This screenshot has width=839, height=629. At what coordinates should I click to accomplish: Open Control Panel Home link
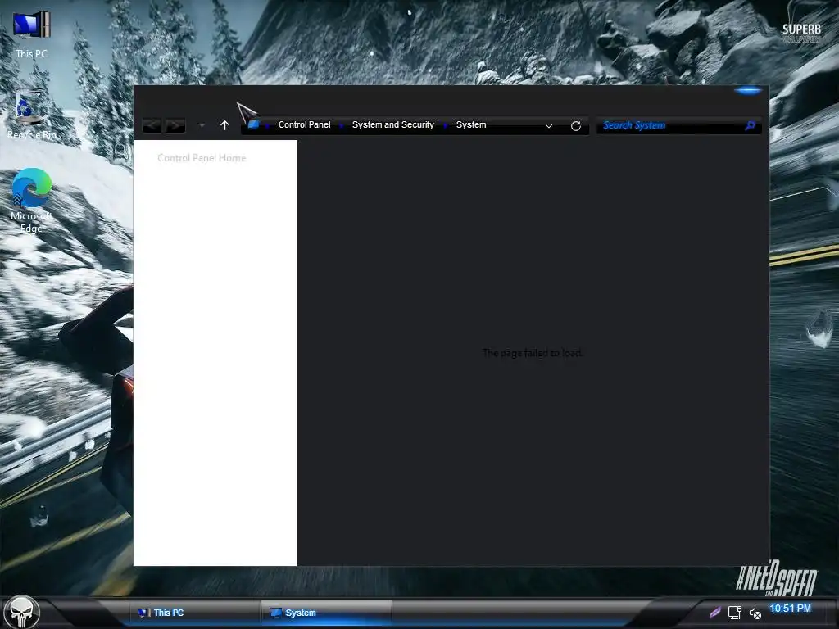[202, 158]
